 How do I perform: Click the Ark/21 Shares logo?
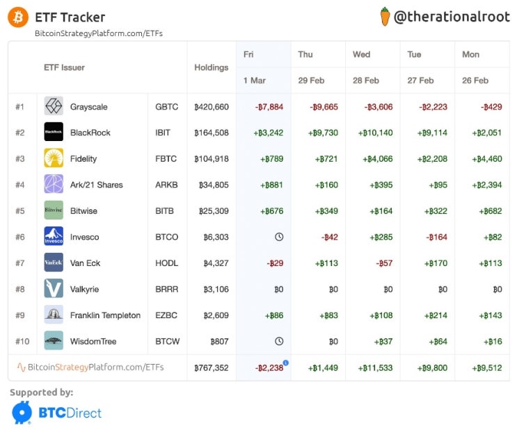pyautogui.click(x=54, y=184)
